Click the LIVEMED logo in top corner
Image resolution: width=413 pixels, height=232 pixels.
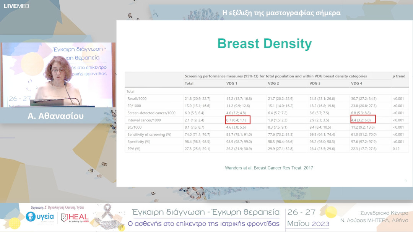pos(16,6)
